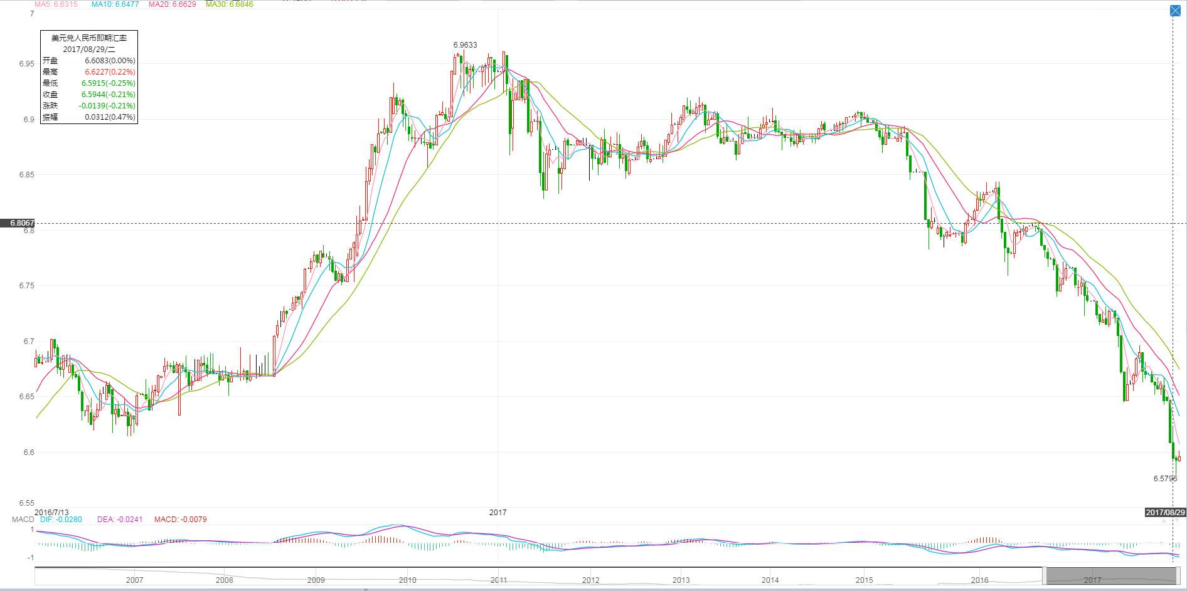This screenshot has width=1187, height=591.
Task: Click the 6.5796 lowest price label
Action: [x=1165, y=479]
